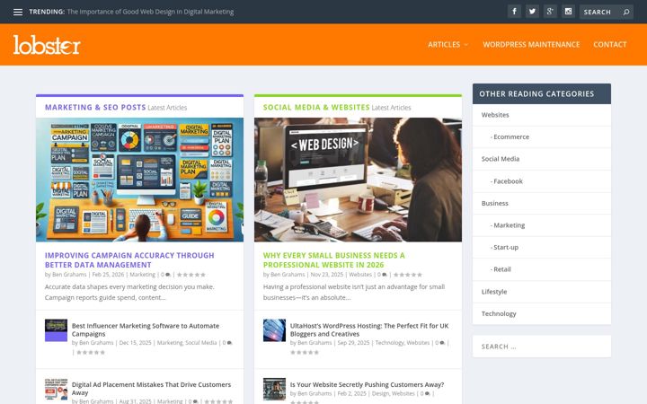Click Technology tag on UltaHost post
Image resolution: width=647 pixels, height=404 pixels.
(389, 343)
